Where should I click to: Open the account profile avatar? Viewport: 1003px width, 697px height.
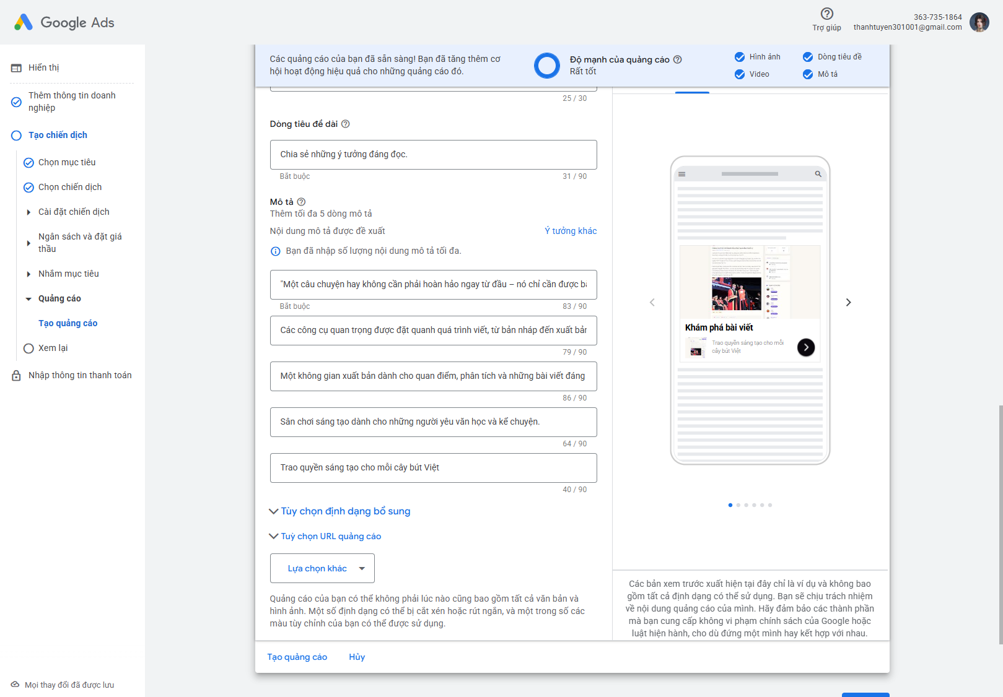pos(979,22)
